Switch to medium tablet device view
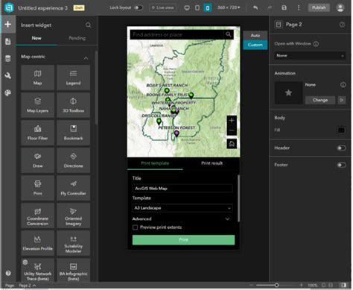 [197, 7]
